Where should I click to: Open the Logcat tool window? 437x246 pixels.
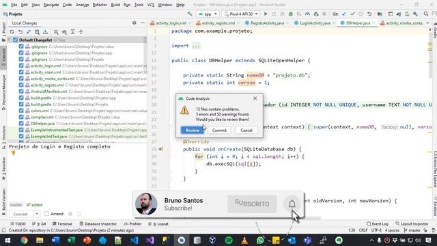click(158, 223)
